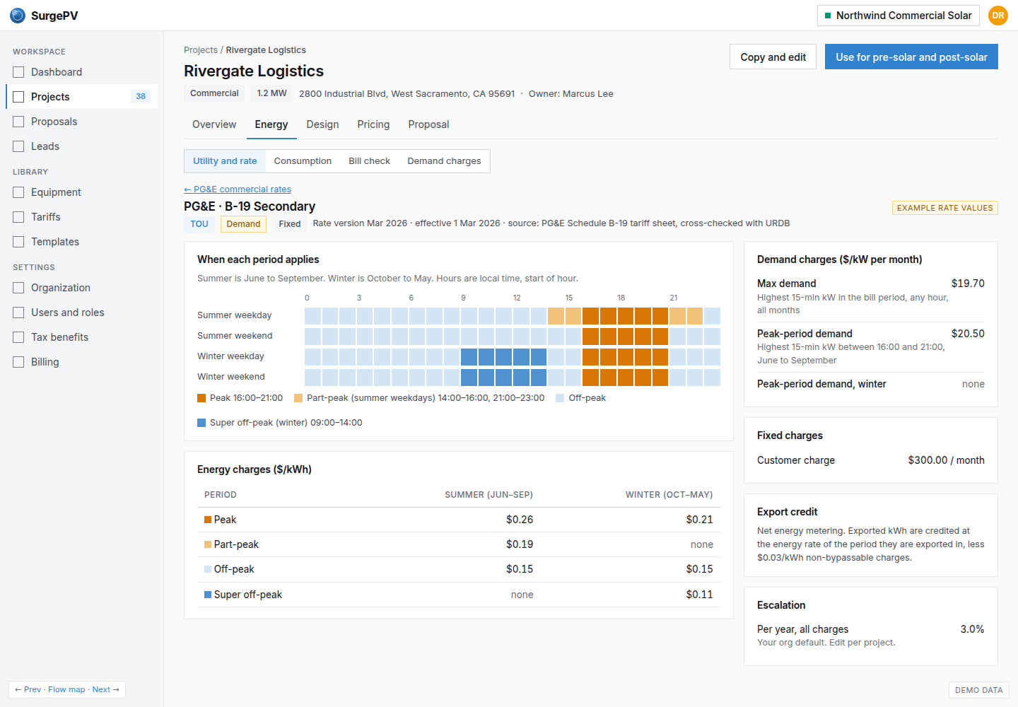Select the Energy tab
Image resolution: width=1018 pixels, height=707 pixels.
pyautogui.click(x=271, y=124)
